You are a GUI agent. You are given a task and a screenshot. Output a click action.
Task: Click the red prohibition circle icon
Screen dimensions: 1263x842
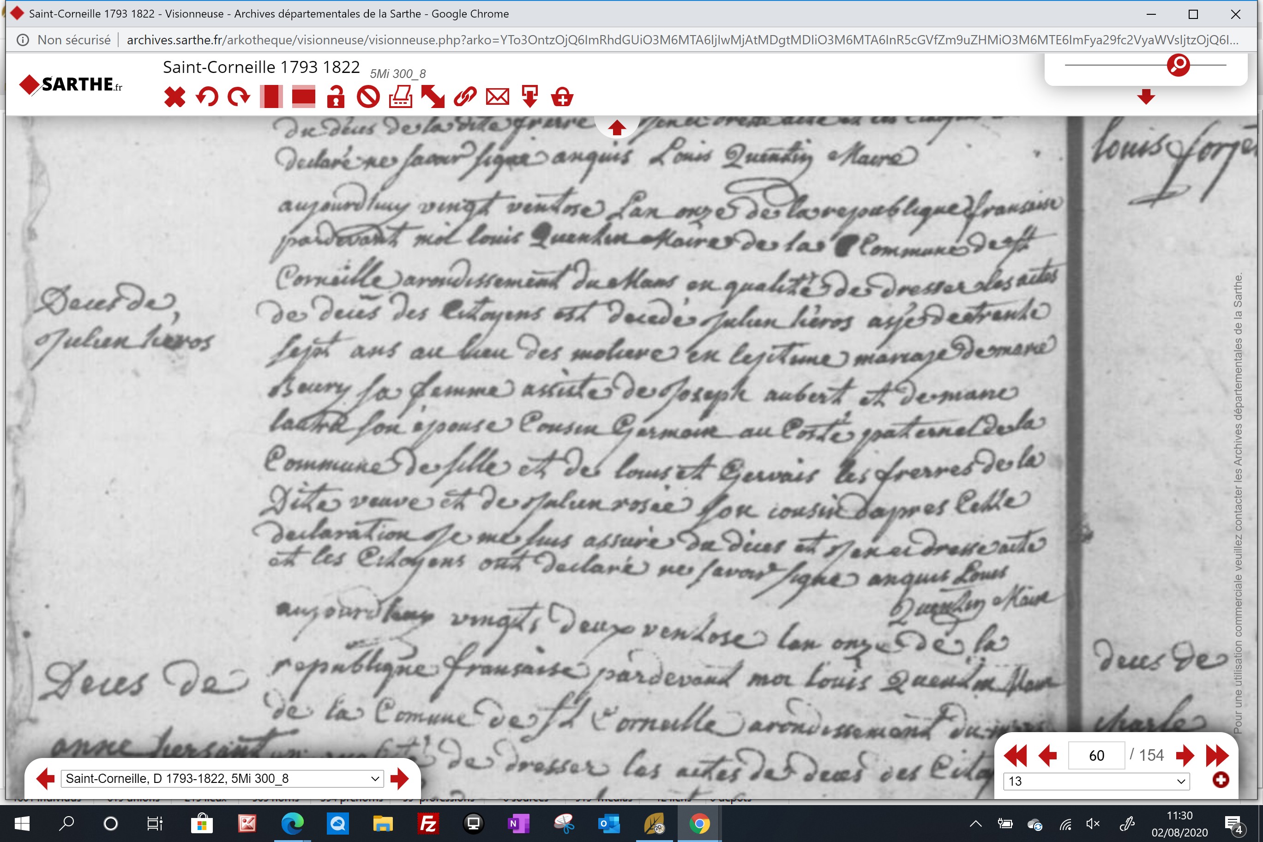click(x=368, y=97)
